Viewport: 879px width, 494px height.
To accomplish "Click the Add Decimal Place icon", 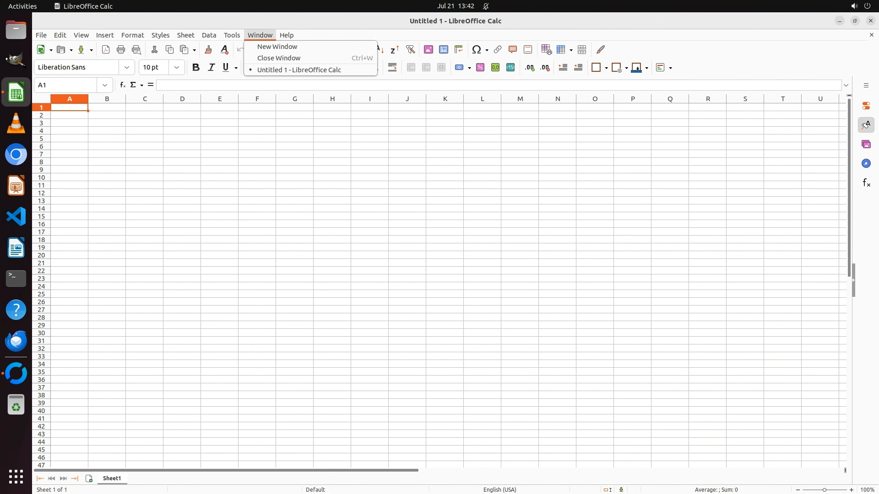I will point(530,68).
